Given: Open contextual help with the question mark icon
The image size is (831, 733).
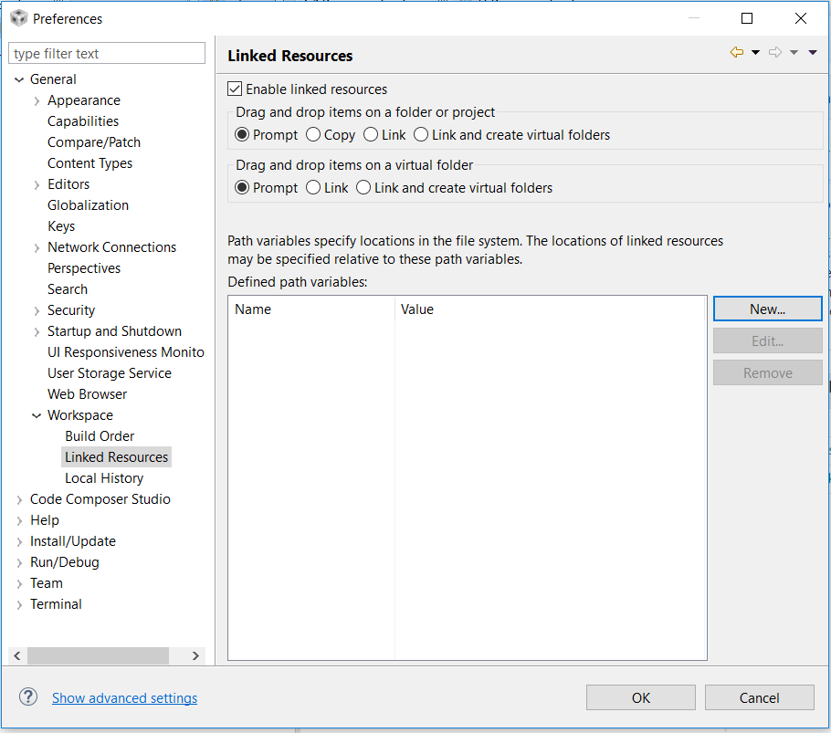Looking at the screenshot, I should tap(27, 696).
